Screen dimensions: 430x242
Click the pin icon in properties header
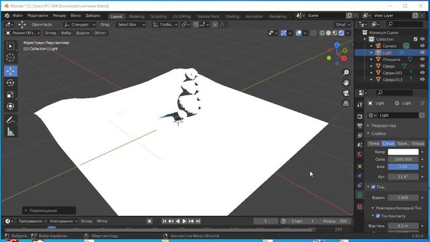[x=422, y=103]
